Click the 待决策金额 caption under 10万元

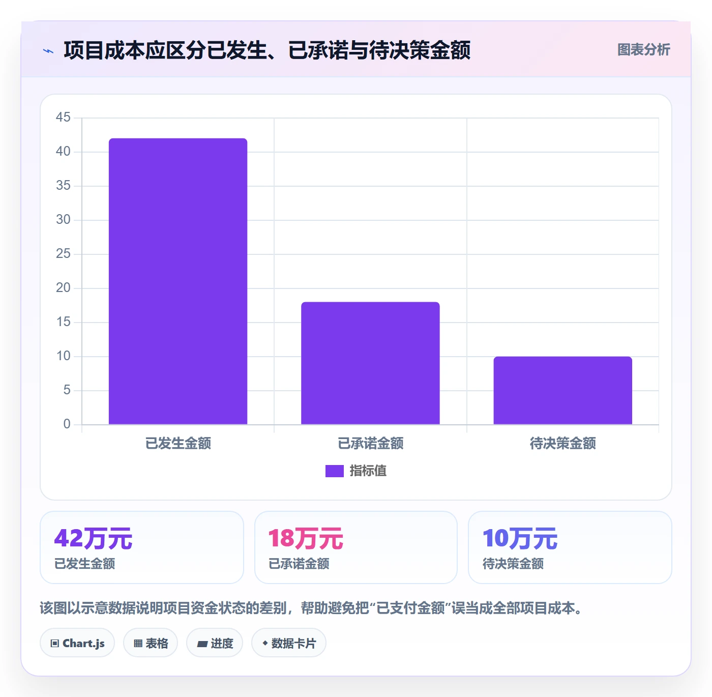(513, 564)
